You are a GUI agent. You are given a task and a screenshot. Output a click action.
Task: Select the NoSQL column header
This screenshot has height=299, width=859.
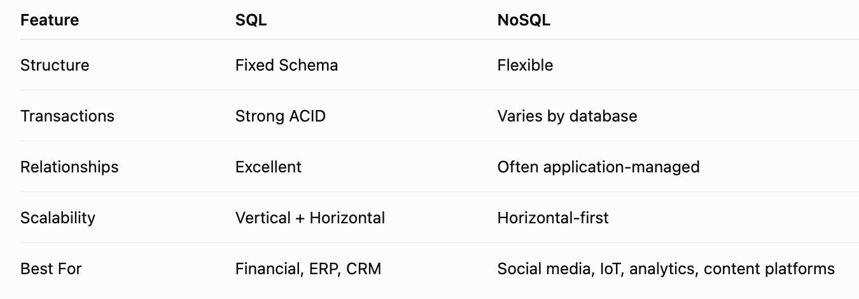point(524,20)
